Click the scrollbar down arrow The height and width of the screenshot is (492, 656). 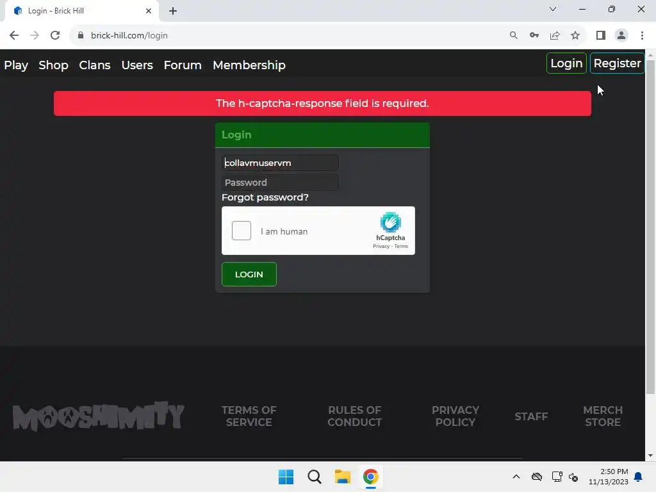coord(650,455)
